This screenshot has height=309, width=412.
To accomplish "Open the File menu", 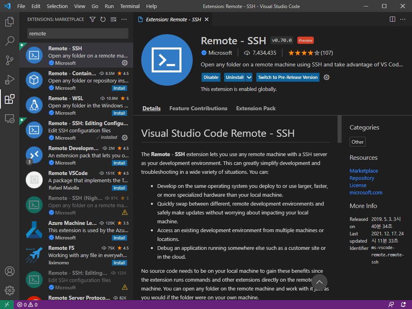I will pyautogui.click(x=21, y=6).
